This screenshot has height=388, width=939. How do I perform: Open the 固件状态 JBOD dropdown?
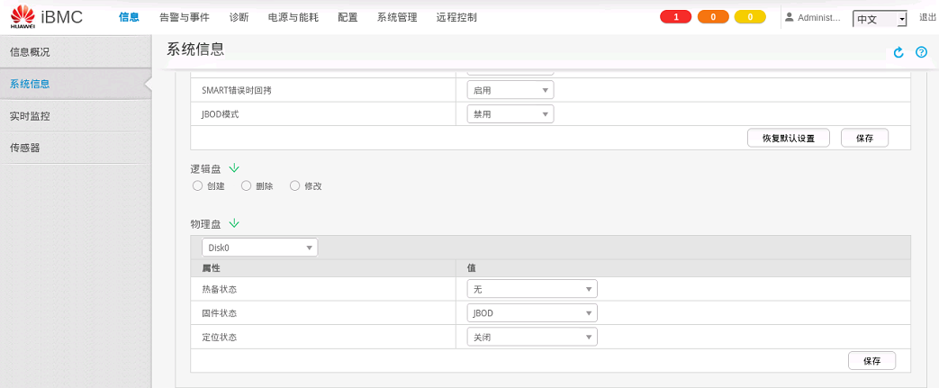coord(532,313)
